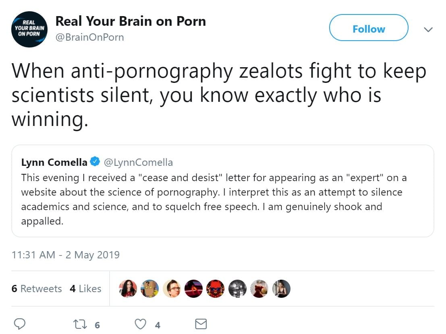Click the 11:31 AM - 2 May 2019 timestamp
446x334 pixels.
click(66, 255)
